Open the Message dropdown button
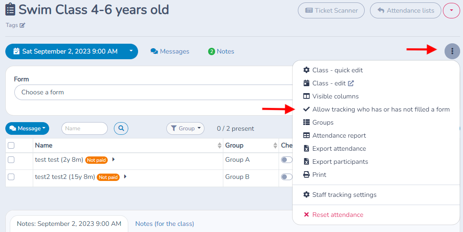 27,128
